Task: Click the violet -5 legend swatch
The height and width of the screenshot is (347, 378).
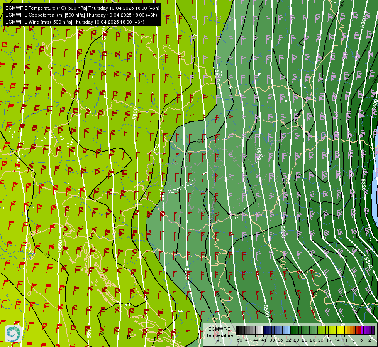Action: (x=362, y=330)
